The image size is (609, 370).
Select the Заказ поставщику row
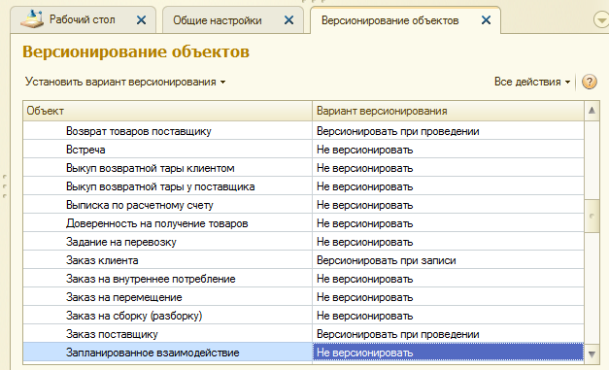[303, 334]
